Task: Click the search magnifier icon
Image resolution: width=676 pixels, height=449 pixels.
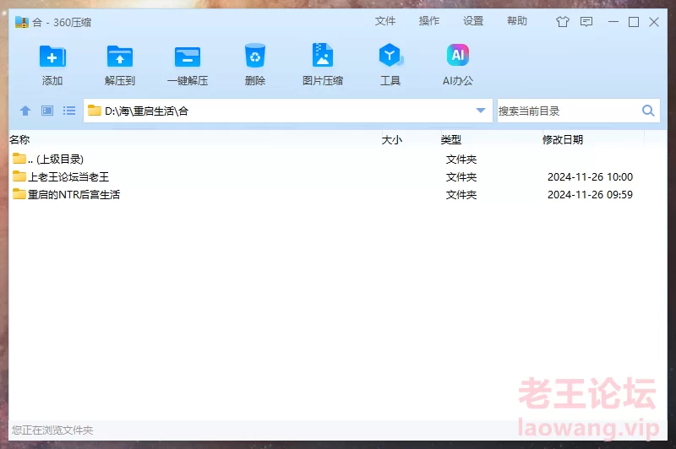Action: 648,111
